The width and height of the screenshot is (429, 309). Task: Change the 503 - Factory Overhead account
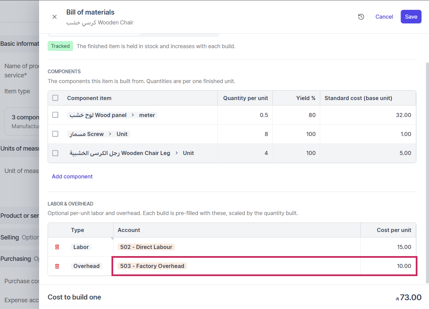click(152, 266)
